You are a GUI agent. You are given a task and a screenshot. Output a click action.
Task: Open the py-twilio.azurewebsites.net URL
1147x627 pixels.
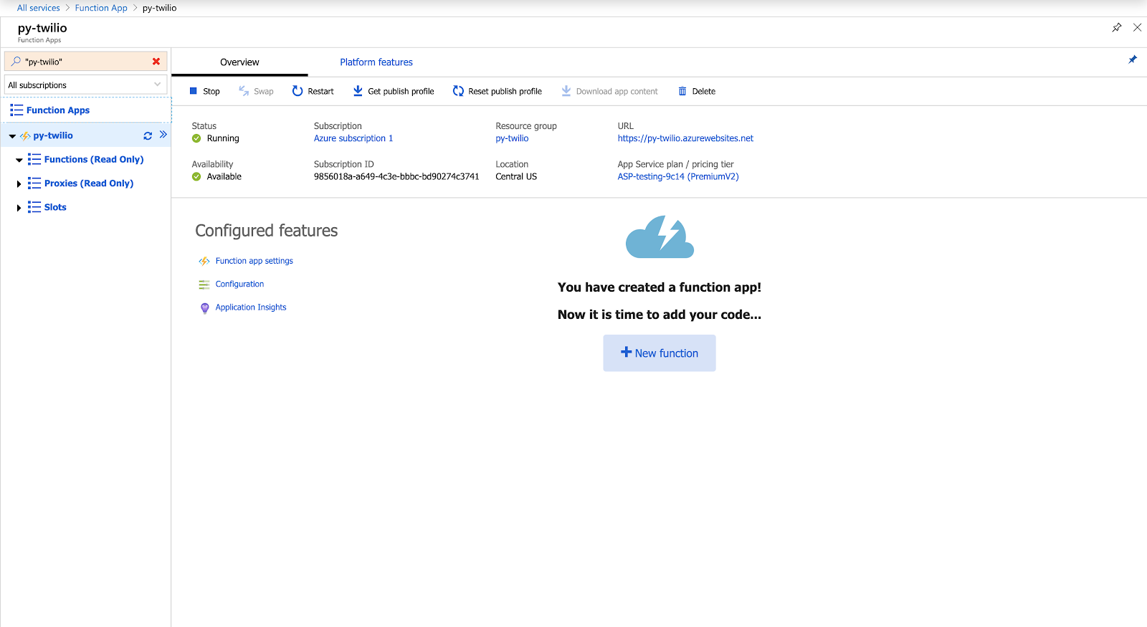pyautogui.click(x=685, y=138)
